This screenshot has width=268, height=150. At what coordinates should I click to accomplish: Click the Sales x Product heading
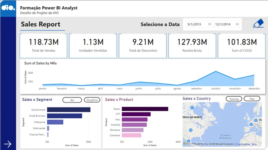pyautogui.click(x=119, y=100)
